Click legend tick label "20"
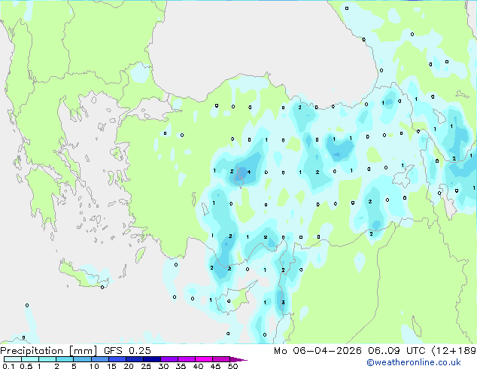This screenshot has height=369, width=477. (x=129, y=366)
